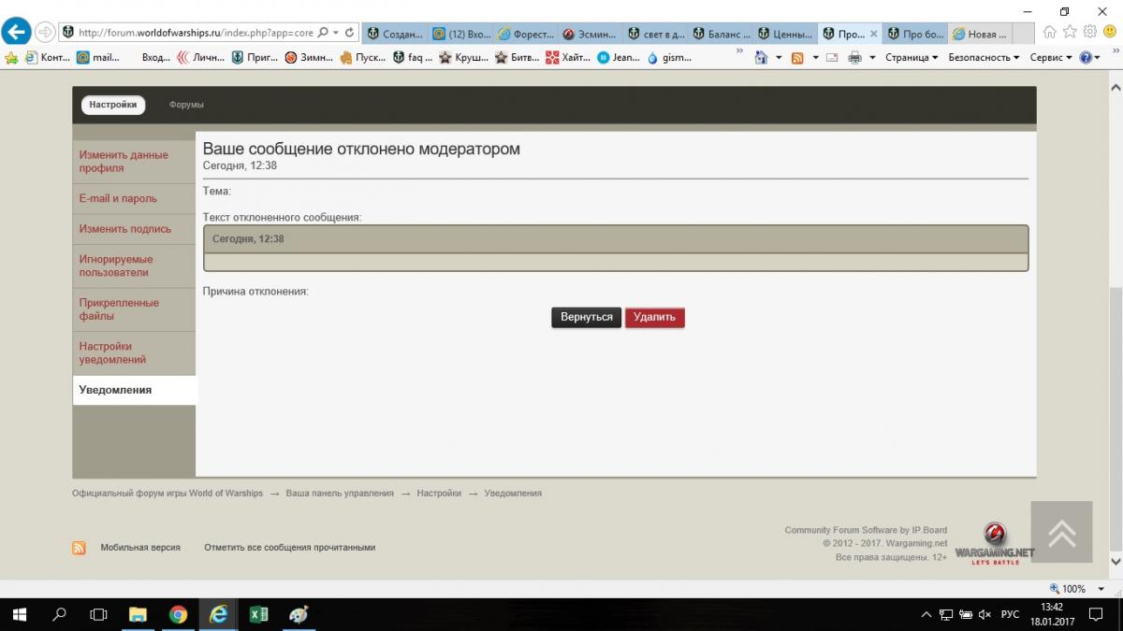Click the browser address bar URL field
This screenshot has height=631, width=1123.
click(x=195, y=33)
